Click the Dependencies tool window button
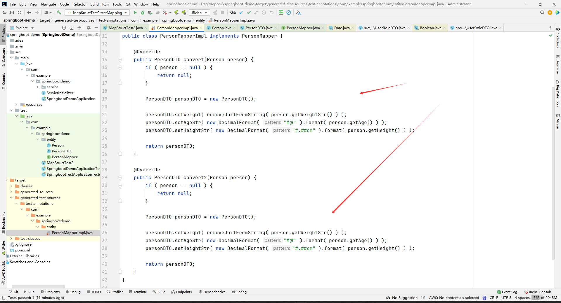 tap(212, 292)
